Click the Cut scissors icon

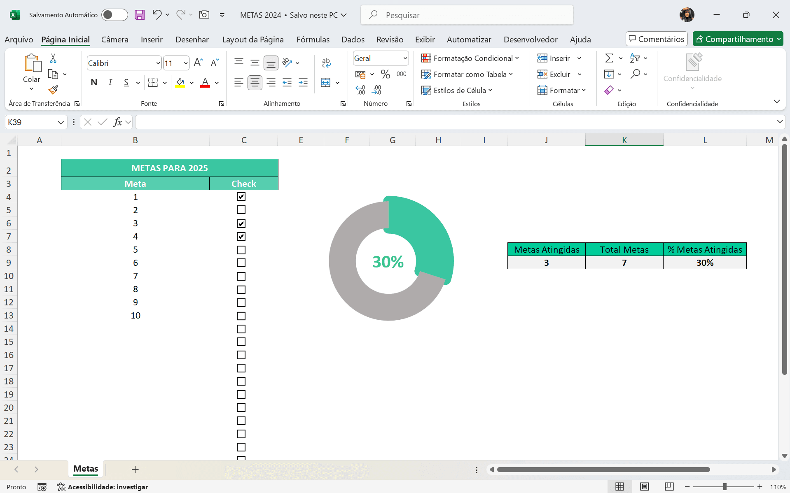[53, 58]
